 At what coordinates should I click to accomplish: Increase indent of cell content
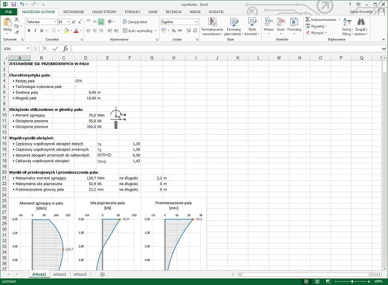[x=116, y=31]
